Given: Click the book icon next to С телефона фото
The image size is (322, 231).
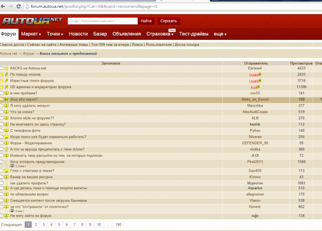Looking at the screenshot, I should [x=7, y=131].
